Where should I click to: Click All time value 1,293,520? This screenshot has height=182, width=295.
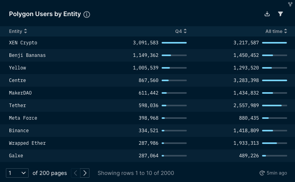tap(246, 68)
